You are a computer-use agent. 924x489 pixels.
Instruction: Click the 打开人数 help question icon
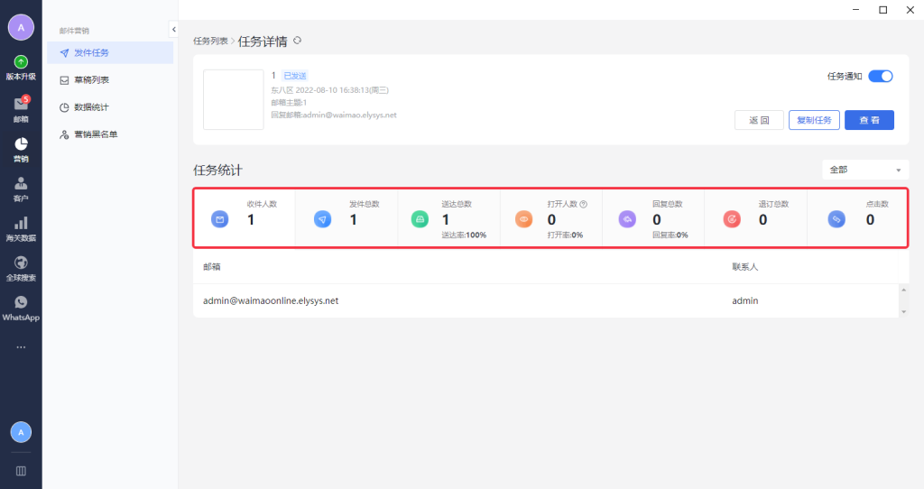[x=584, y=204]
